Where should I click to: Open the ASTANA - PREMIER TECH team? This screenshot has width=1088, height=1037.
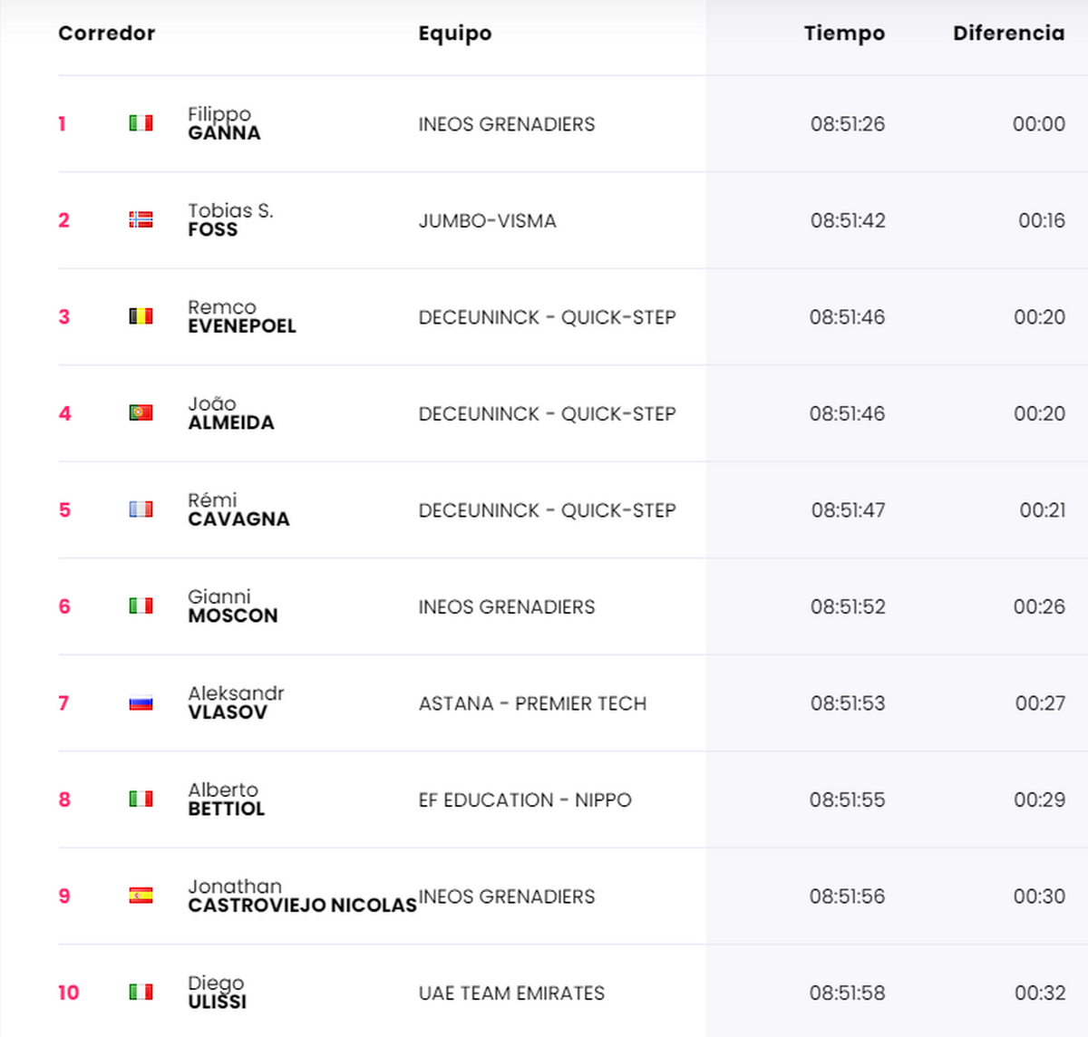pyautogui.click(x=532, y=703)
